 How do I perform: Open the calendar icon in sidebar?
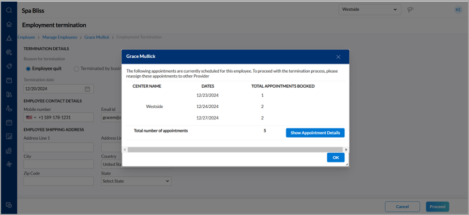coord(9,122)
